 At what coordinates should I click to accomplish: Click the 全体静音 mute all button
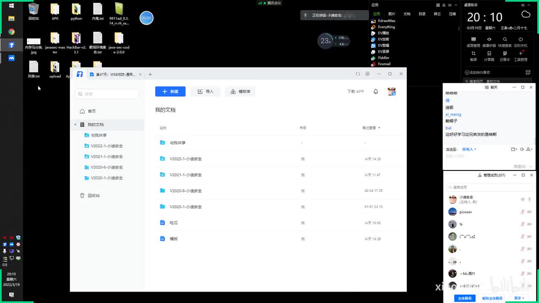point(465,298)
